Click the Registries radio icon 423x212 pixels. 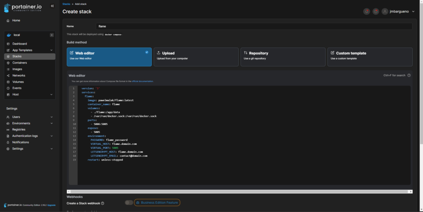coord(8,130)
